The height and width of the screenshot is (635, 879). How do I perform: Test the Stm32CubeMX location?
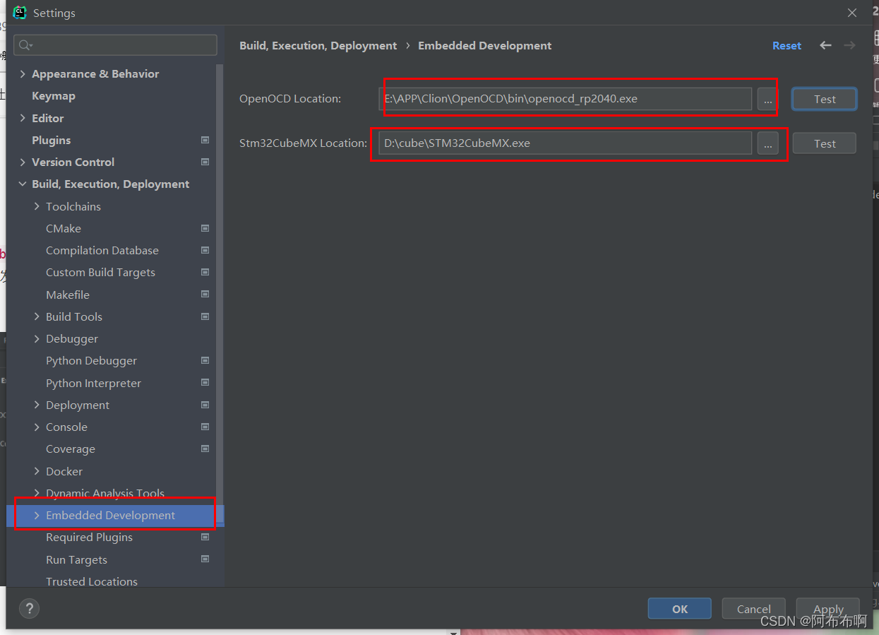(x=825, y=143)
